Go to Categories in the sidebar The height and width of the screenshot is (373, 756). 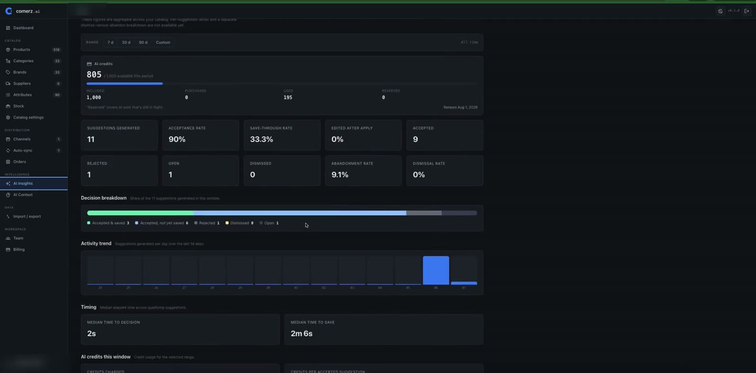click(34, 61)
